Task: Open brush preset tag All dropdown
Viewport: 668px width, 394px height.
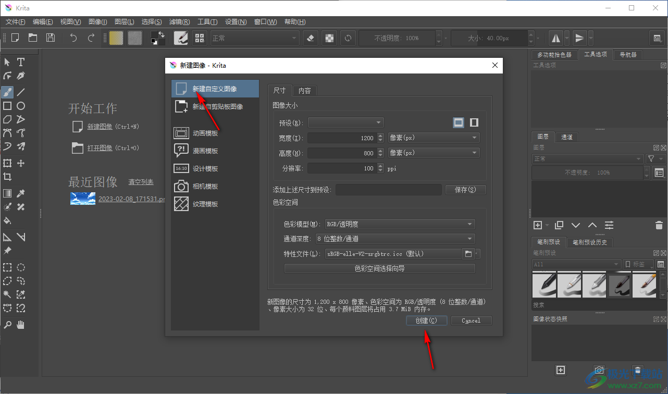Action: 576,264
